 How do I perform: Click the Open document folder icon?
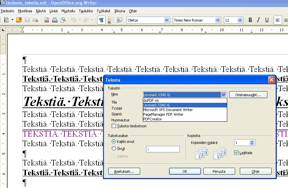tap(19, 20)
